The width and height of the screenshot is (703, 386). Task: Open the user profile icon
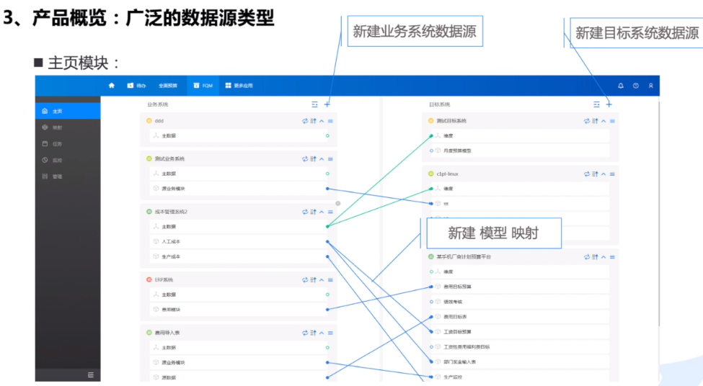pyautogui.click(x=650, y=86)
